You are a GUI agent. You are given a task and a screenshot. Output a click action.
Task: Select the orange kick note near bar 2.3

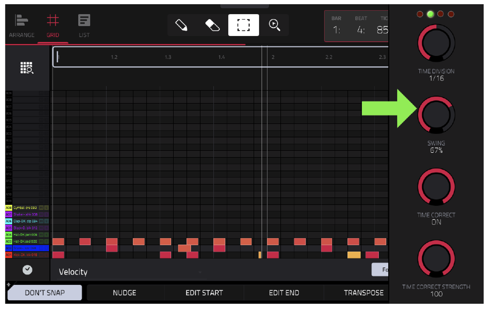tap(354, 255)
